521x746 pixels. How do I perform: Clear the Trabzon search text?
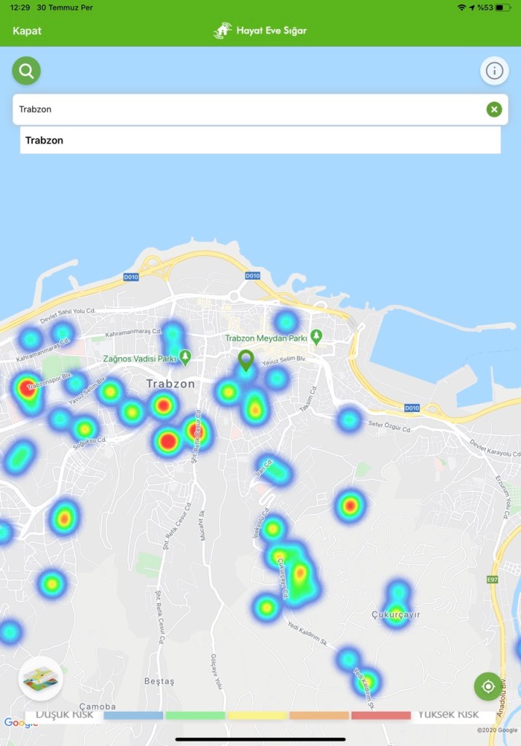pos(494,109)
